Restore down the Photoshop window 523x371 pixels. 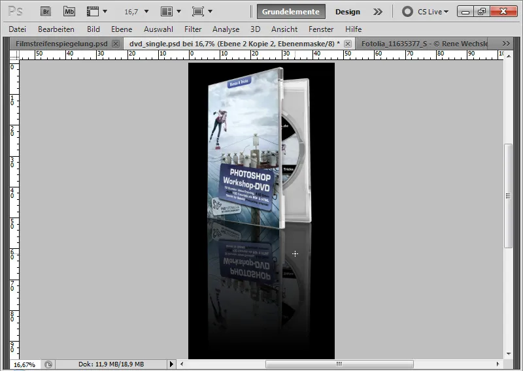pos(482,12)
